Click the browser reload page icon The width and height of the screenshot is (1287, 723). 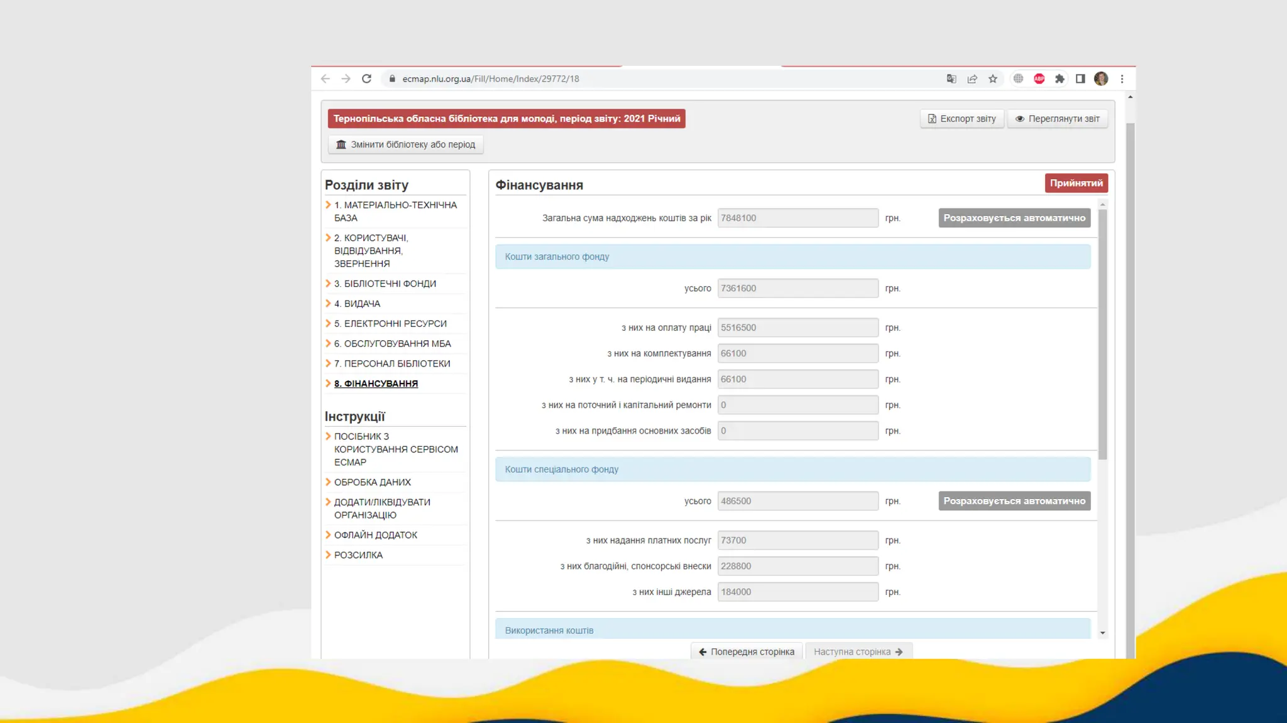[366, 78]
